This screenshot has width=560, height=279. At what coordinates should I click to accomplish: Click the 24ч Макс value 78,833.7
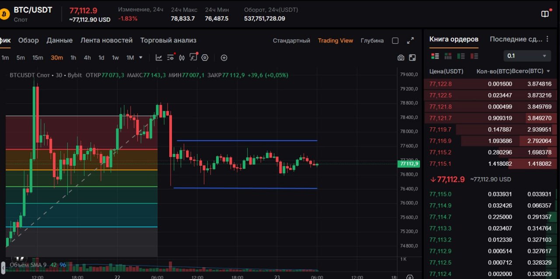pyautogui.click(x=183, y=18)
